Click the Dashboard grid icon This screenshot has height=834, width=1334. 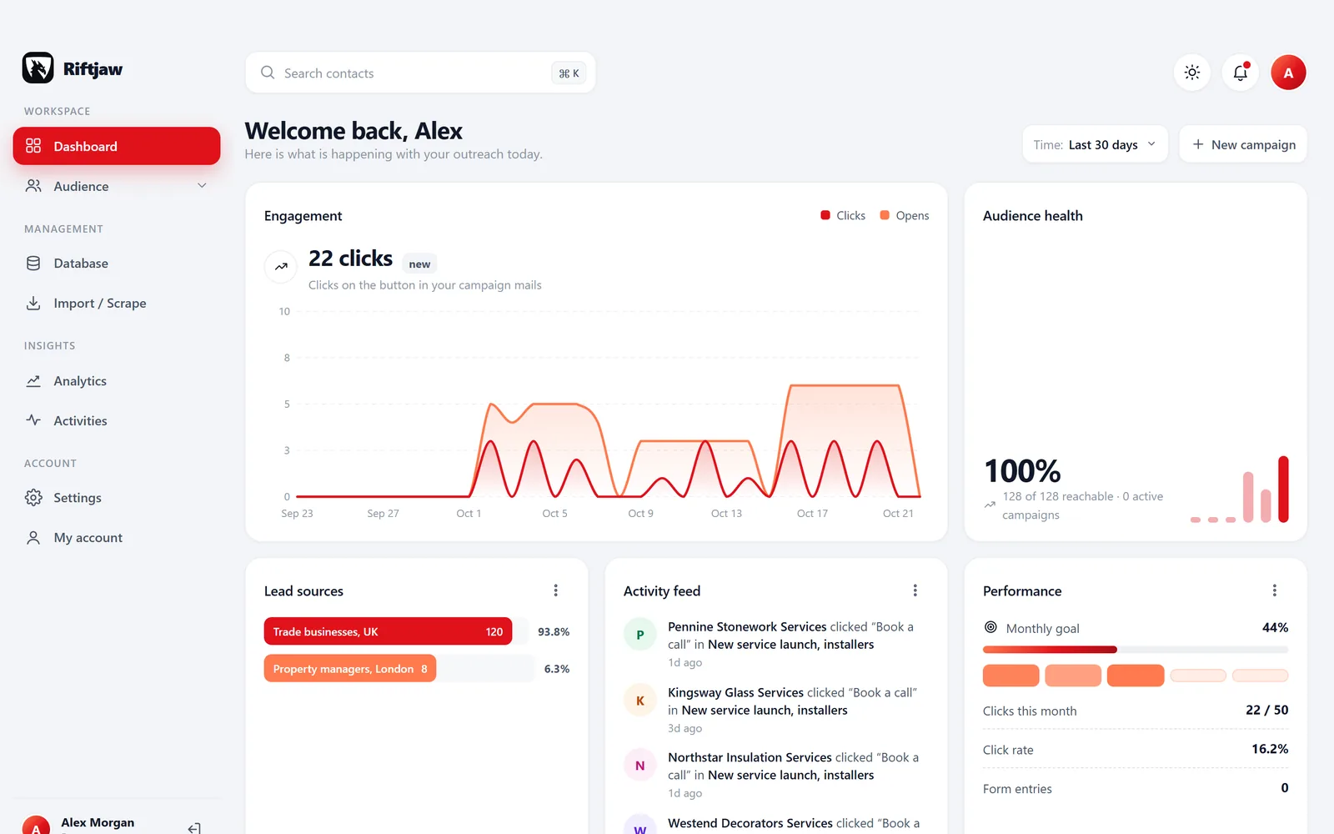(33, 146)
